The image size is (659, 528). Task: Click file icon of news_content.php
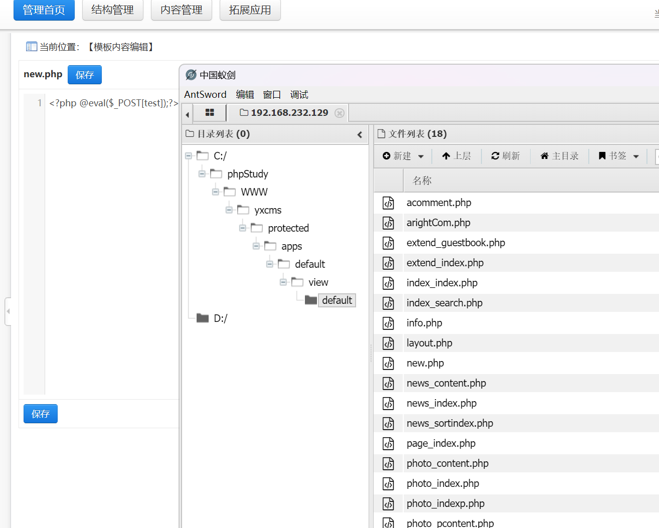click(389, 383)
